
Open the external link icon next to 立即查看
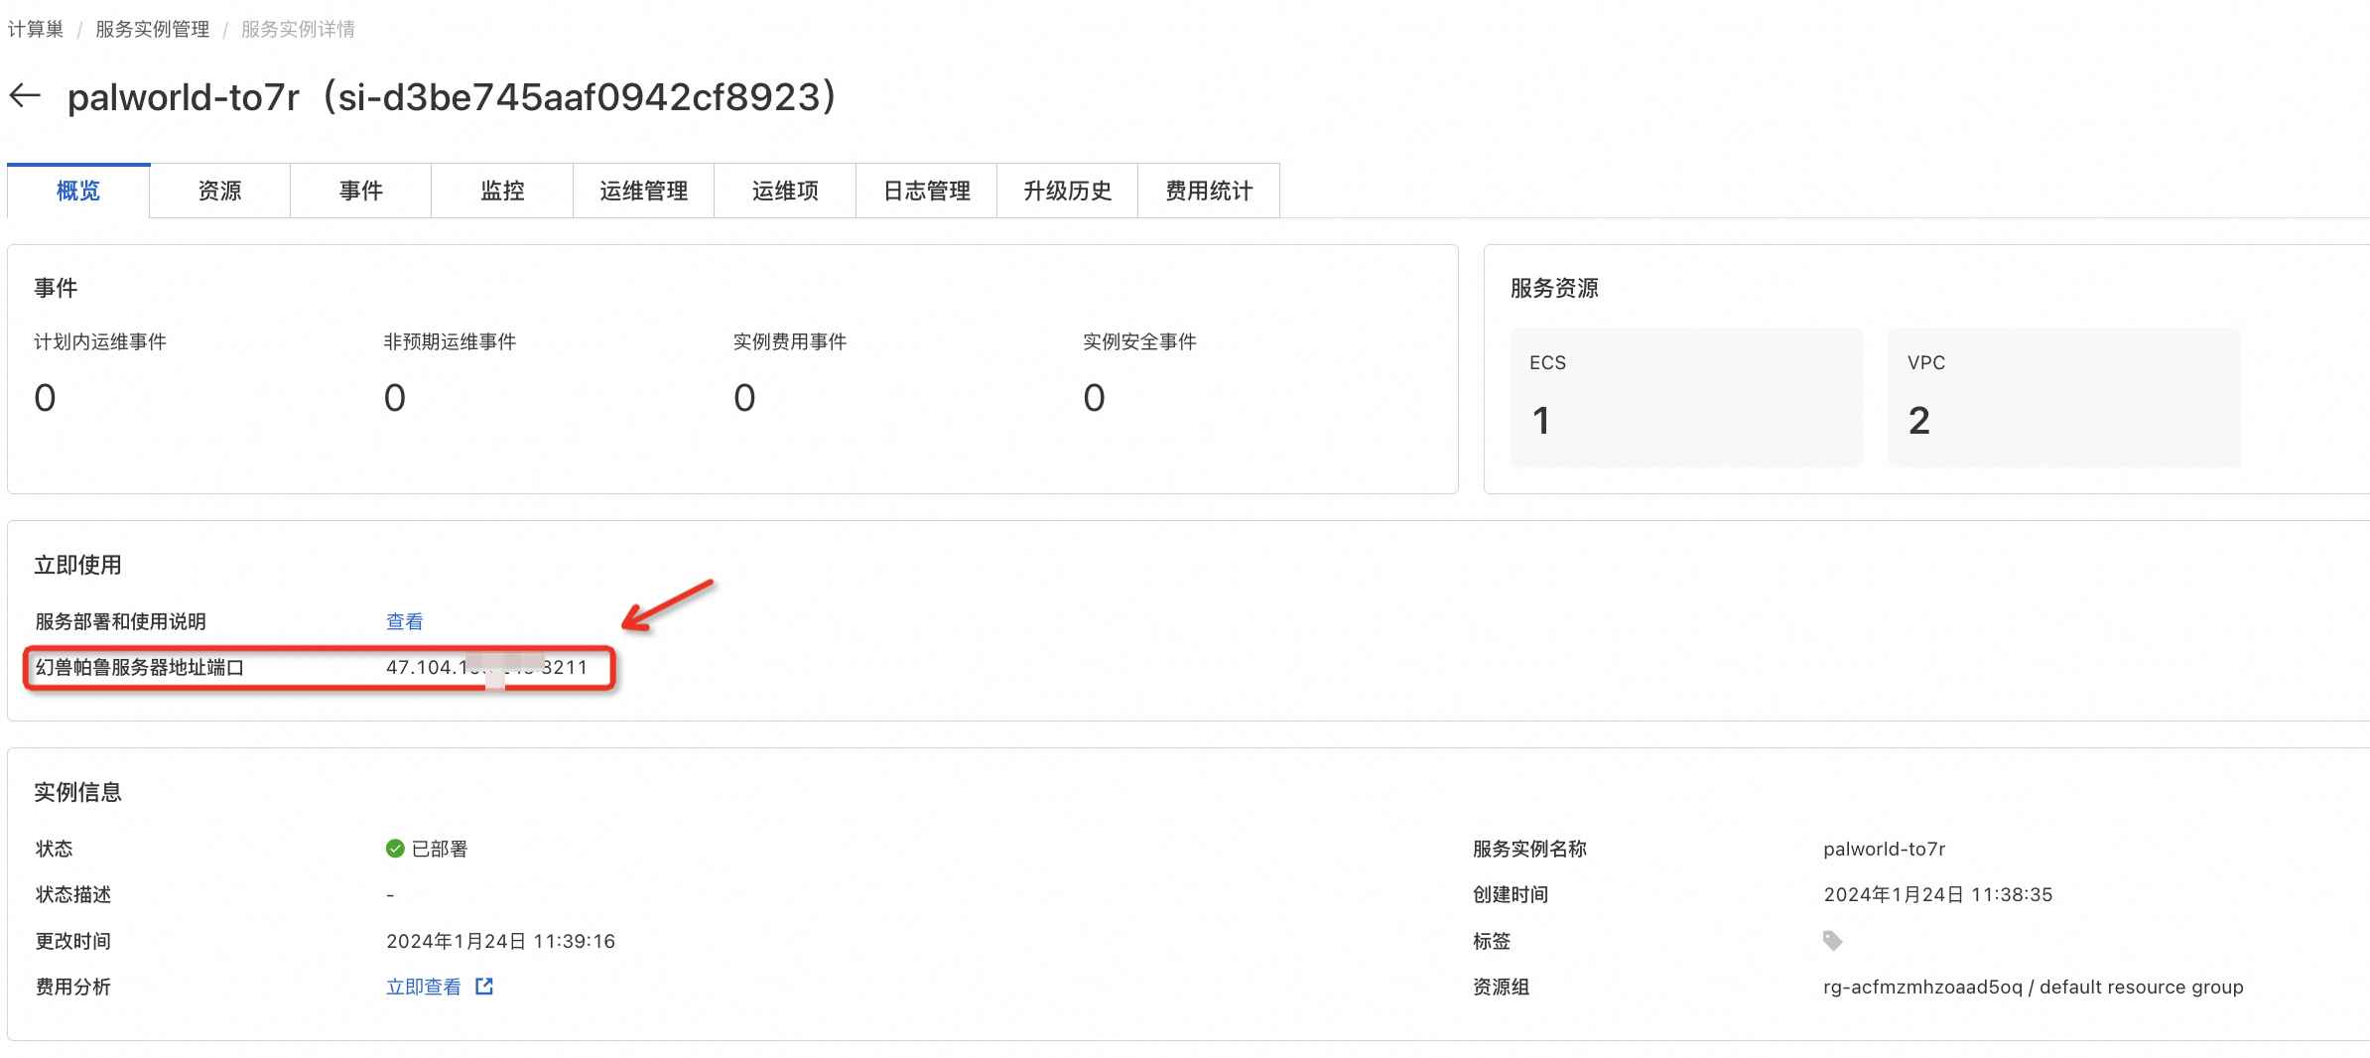(x=483, y=986)
